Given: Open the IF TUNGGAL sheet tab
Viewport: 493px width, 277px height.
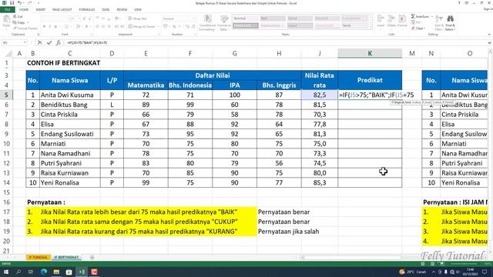Looking at the screenshot, I should coord(39,257).
